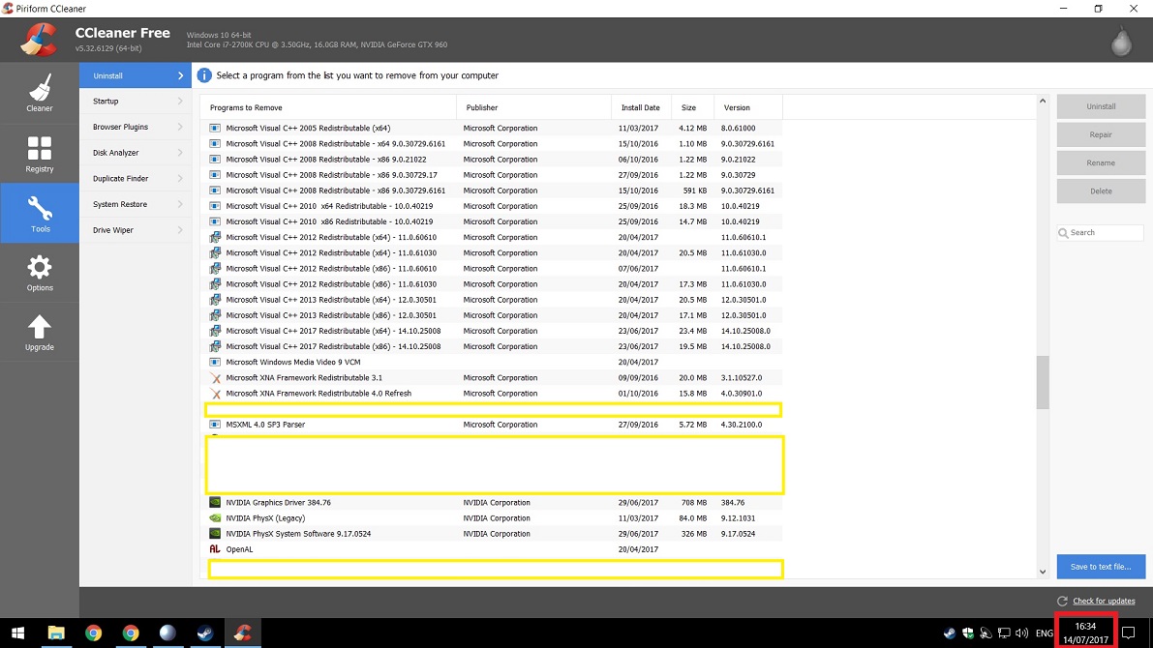
Task: Open the Cleaner section
Action: point(40,93)
